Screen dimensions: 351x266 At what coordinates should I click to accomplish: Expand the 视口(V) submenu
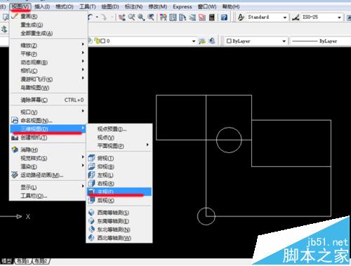click(48, 112)
